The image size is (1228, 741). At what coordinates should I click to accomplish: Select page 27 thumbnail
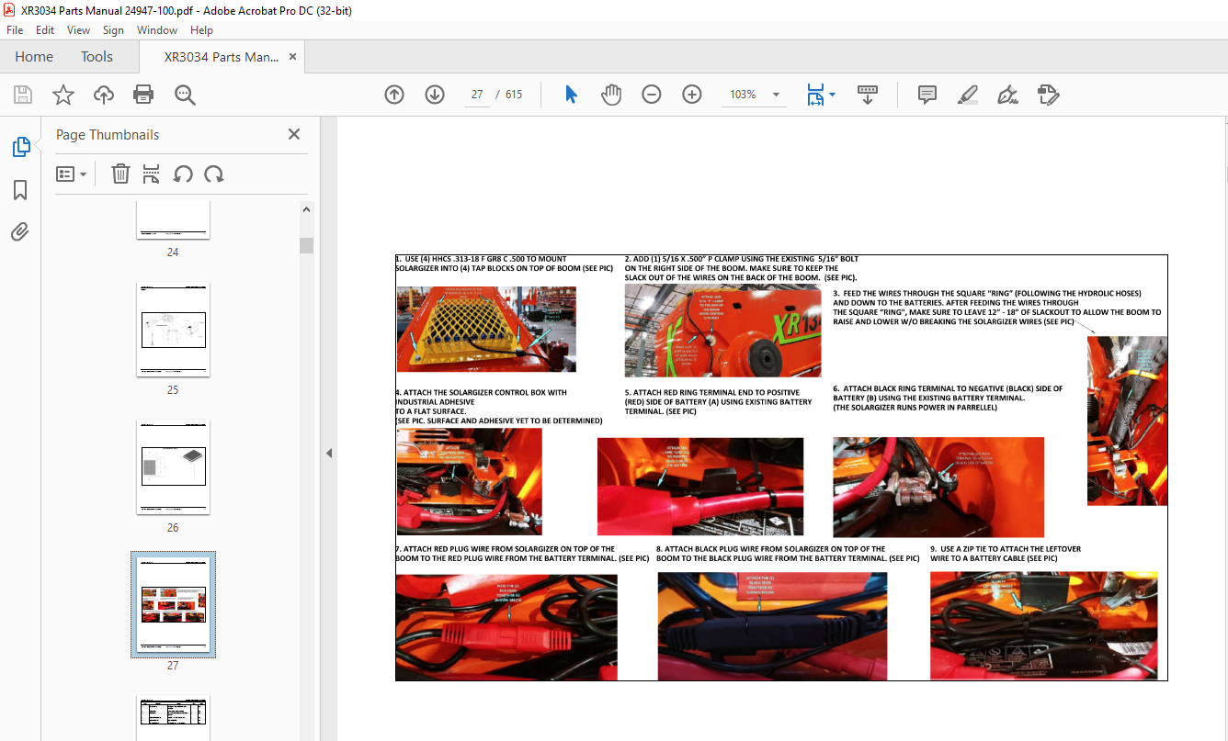tap(173, 604)
